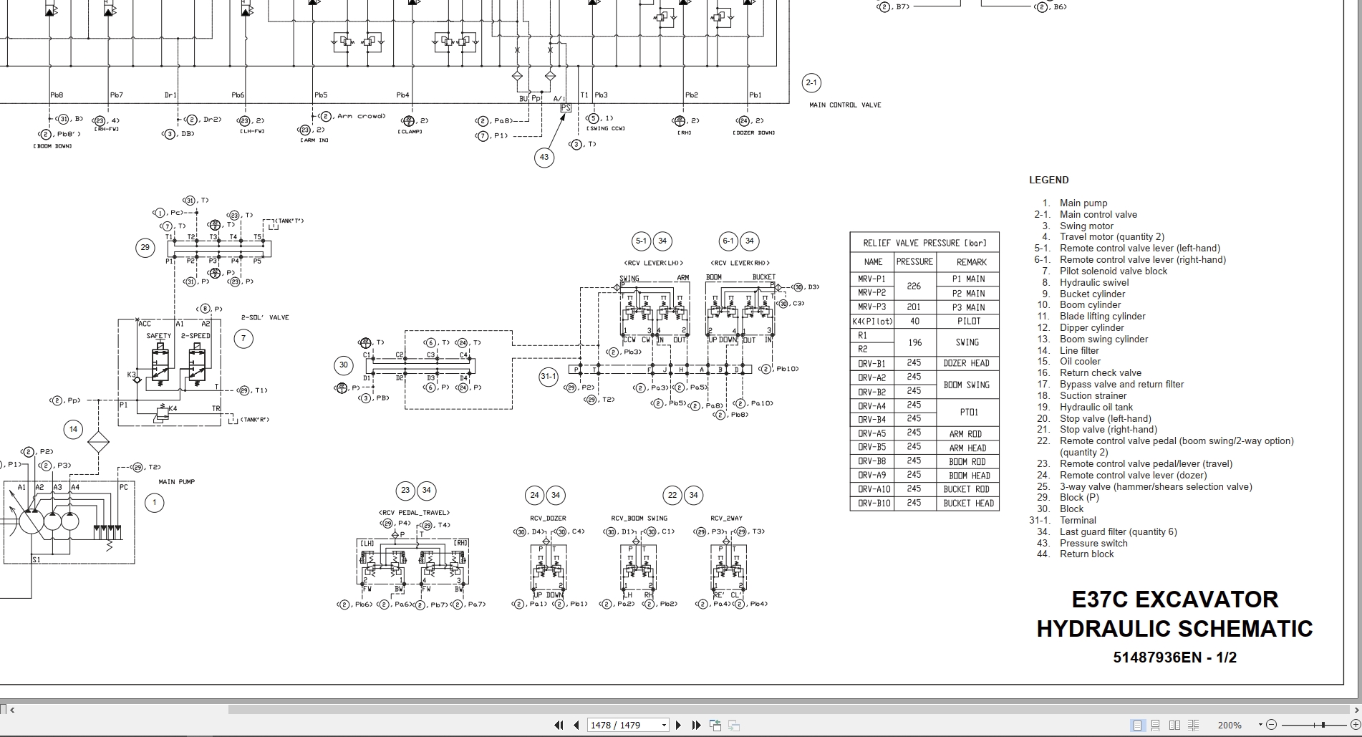Click the PS pressure switch box

pyautogui.click(x=566, y=108)
